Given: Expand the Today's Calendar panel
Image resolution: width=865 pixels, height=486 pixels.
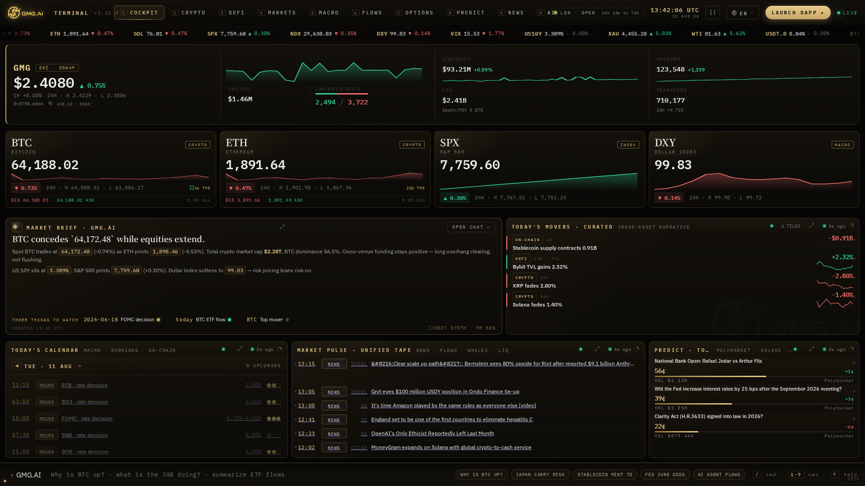Looking at the screenshot, I should tap(240, 349).
